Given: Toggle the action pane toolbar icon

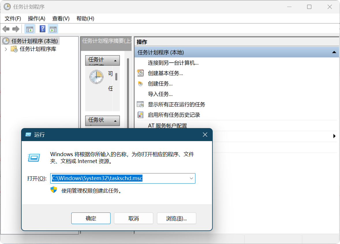Looking at the screenshot, I should (x=53, y=29).
